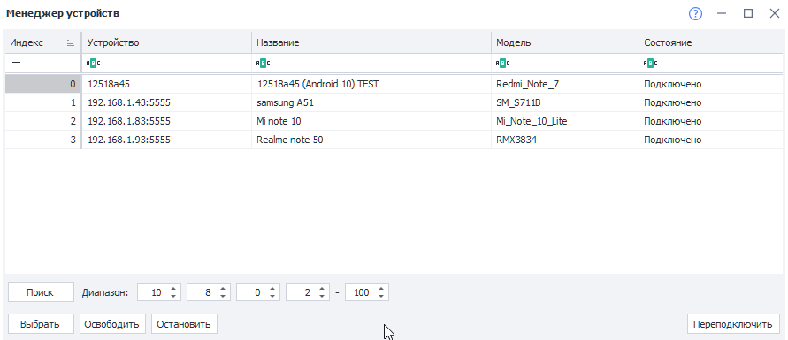Click name cell samsung A51
Screen dimensions: 788x340
pos(371,102)
